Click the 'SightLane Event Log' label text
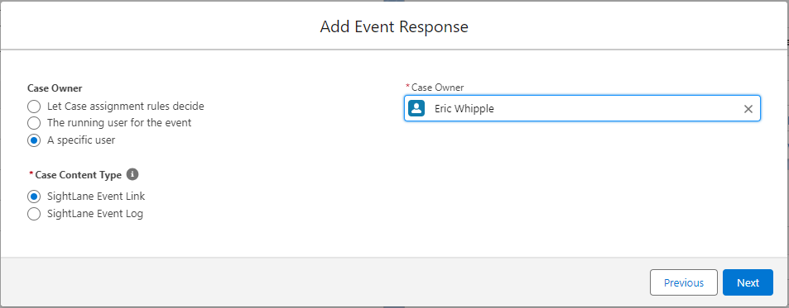The image size is (789, 308). 95,214
